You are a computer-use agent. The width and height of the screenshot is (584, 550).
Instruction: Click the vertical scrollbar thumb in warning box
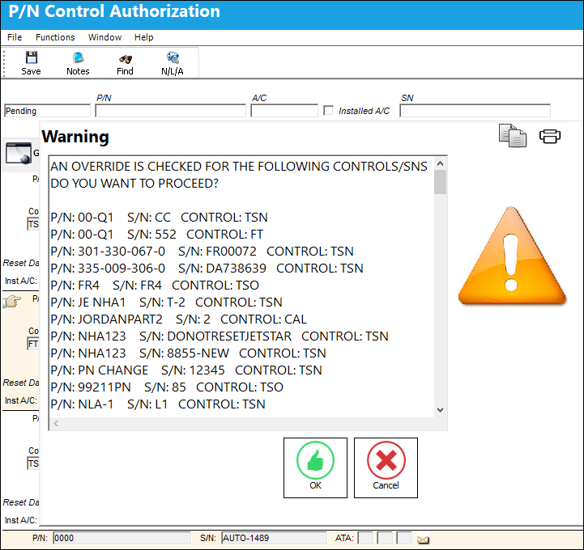point(441,182)
